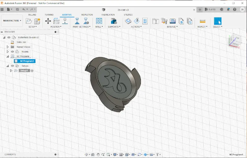Click the Redo arrow
Viewport: 247px width, 158px height.
[x=32, y=10]
